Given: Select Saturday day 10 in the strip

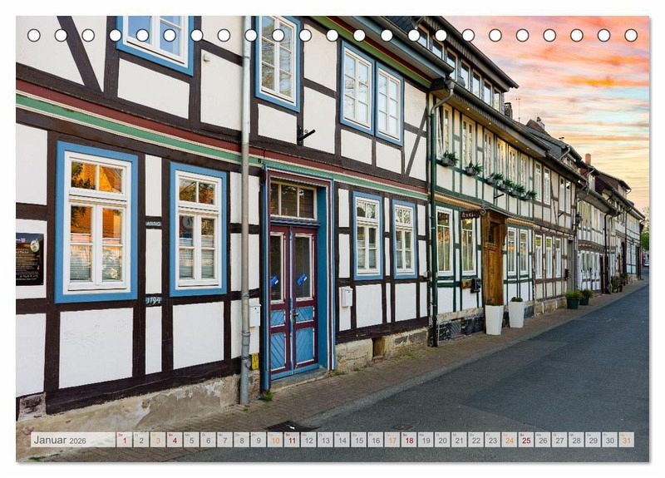Looking at the screenshot, I should (274, 440).
